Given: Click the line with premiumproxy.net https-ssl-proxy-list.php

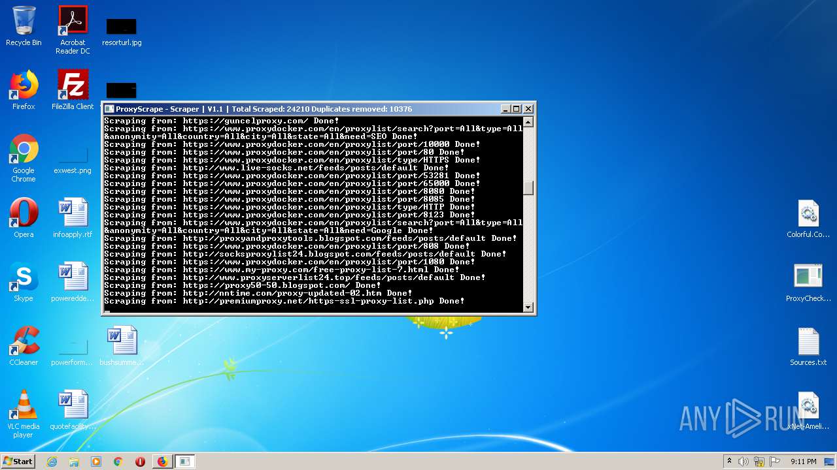Looking at the screenshot, I should (x=284, y=301).
